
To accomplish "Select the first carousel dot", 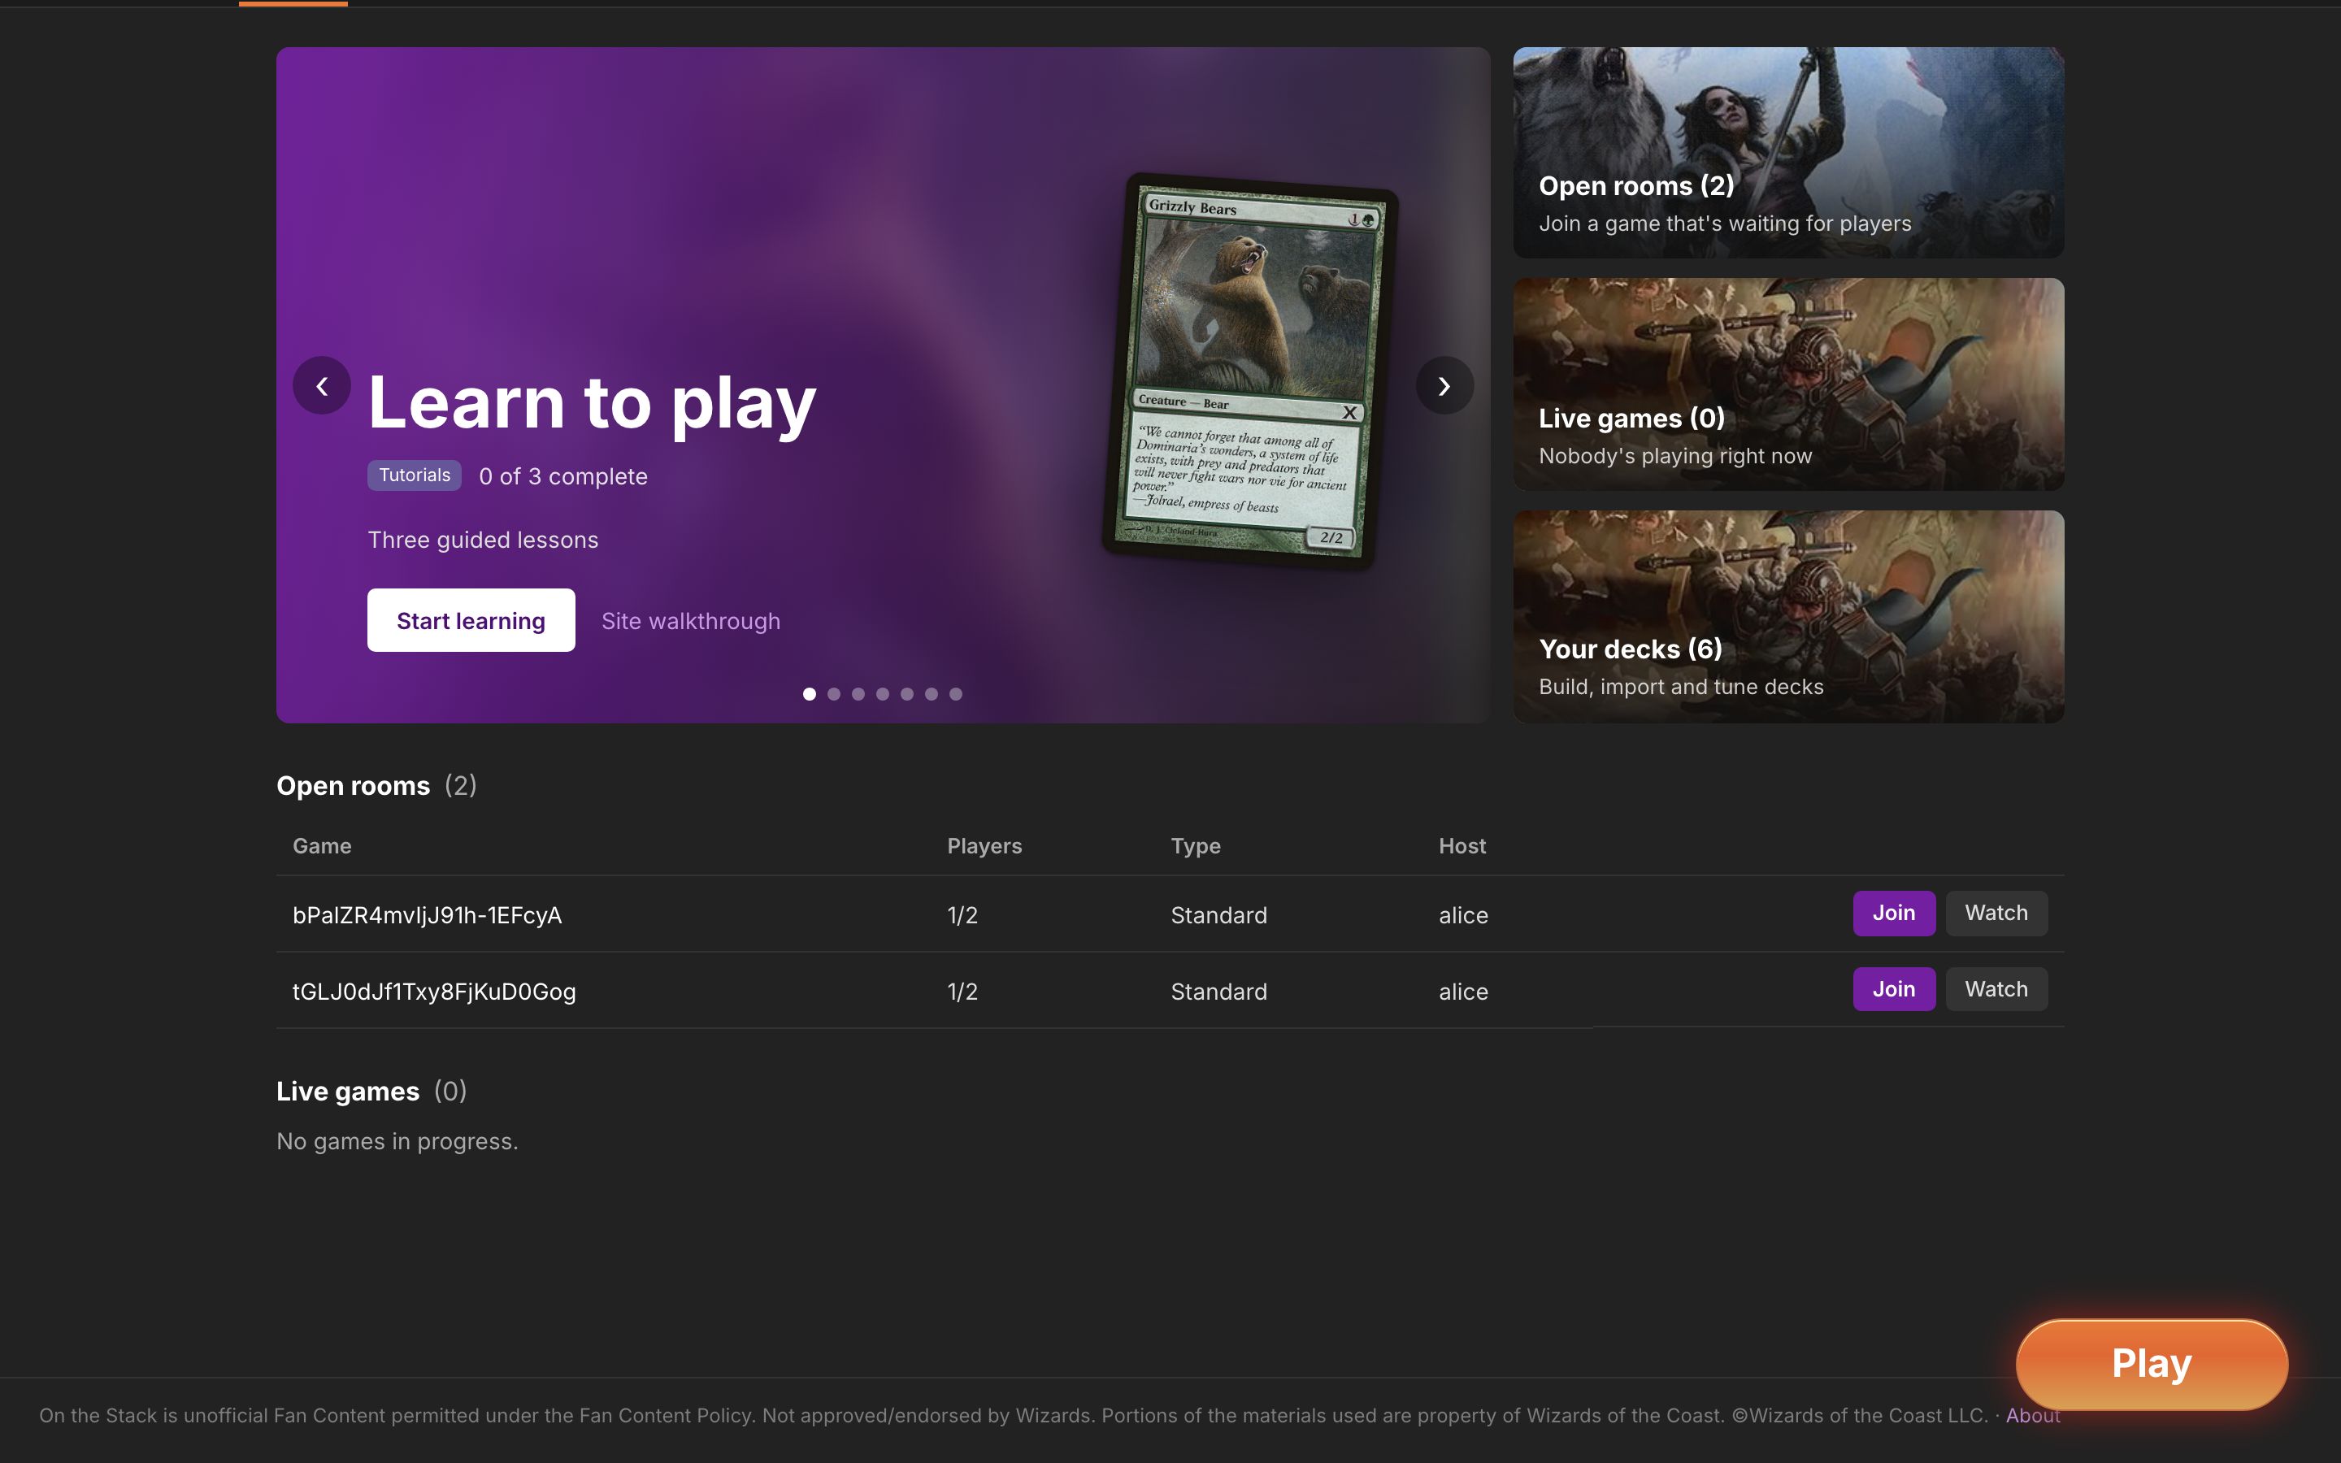I will [x=810, y=694].
